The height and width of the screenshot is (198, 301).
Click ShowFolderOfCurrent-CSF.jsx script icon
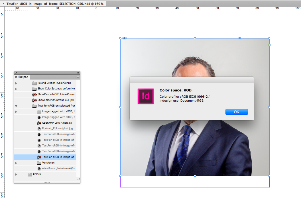34,100
